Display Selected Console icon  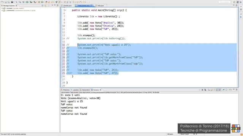pos(226,90)
